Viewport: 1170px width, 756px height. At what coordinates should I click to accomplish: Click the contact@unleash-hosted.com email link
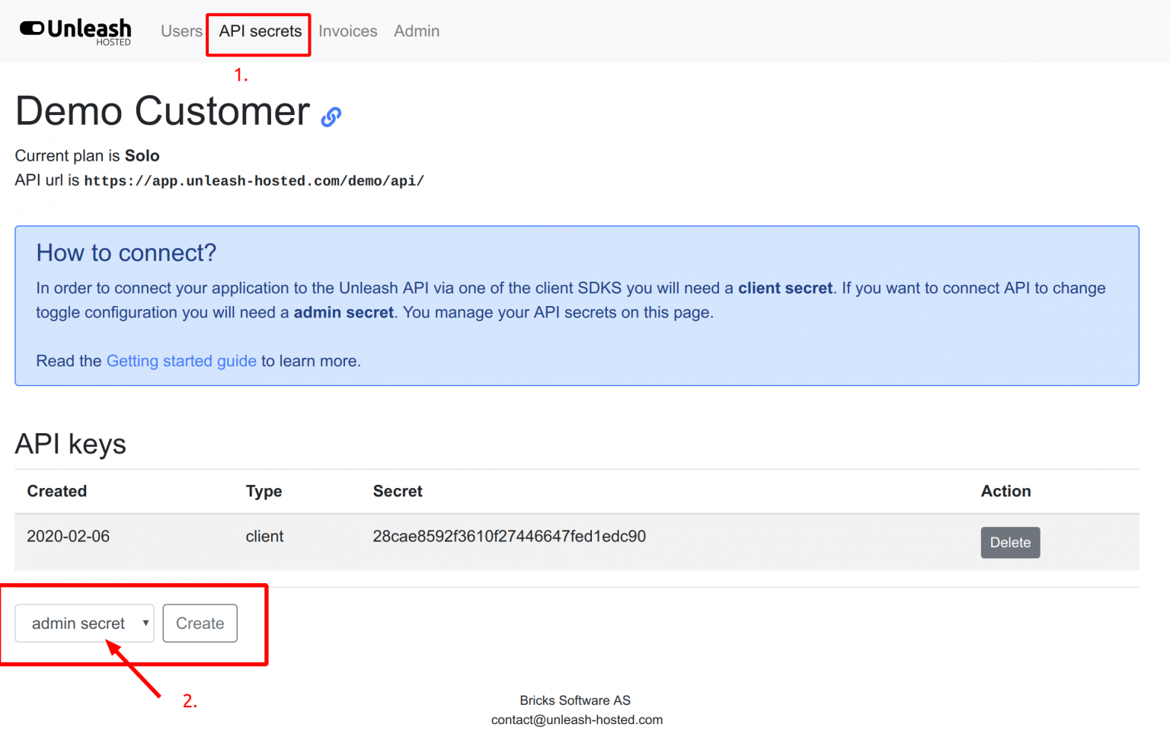coord(577,719)
